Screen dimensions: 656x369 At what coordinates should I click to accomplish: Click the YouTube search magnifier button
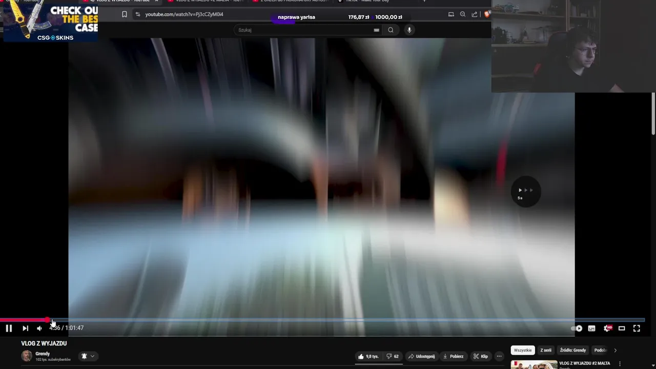click(391, 30)
